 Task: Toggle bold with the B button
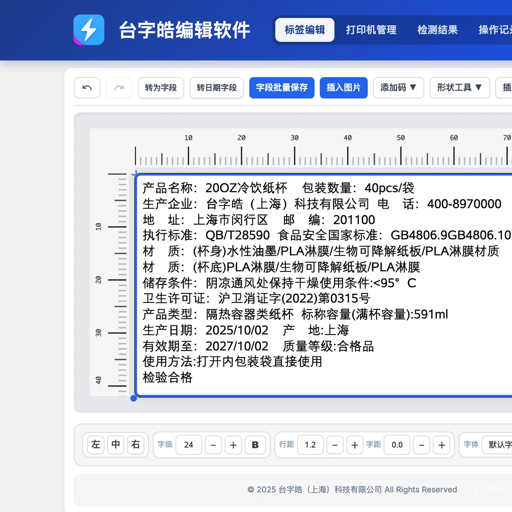(255, 445)
